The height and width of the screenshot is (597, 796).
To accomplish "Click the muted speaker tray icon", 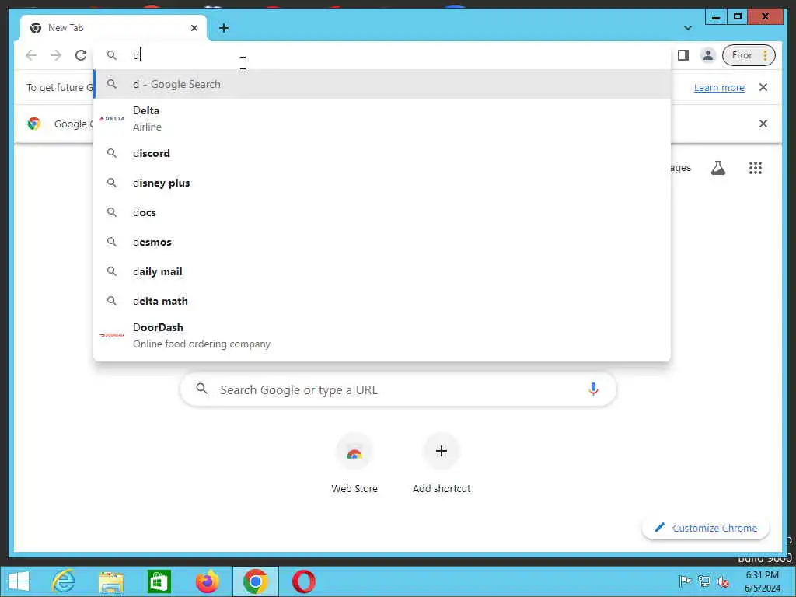I will 722,581.
